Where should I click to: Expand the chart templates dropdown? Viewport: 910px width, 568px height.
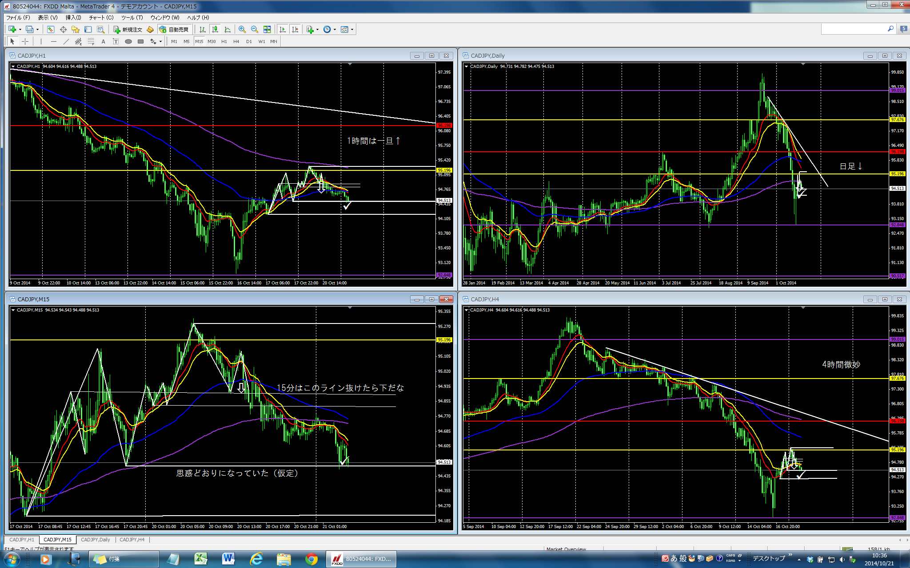tap(352, 30)
